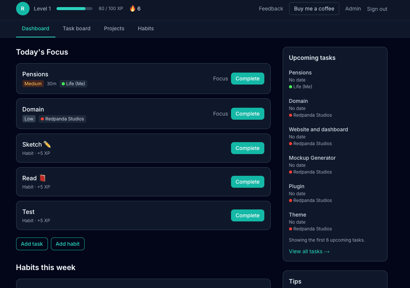
Task: Complete the Pensions task
Action: (x=247, y=79)
